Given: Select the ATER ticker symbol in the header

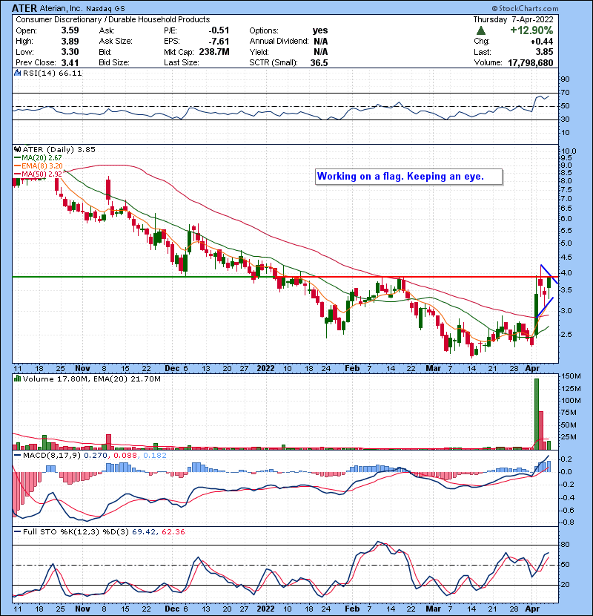Looking at the screenshot, I should [24, 8].
